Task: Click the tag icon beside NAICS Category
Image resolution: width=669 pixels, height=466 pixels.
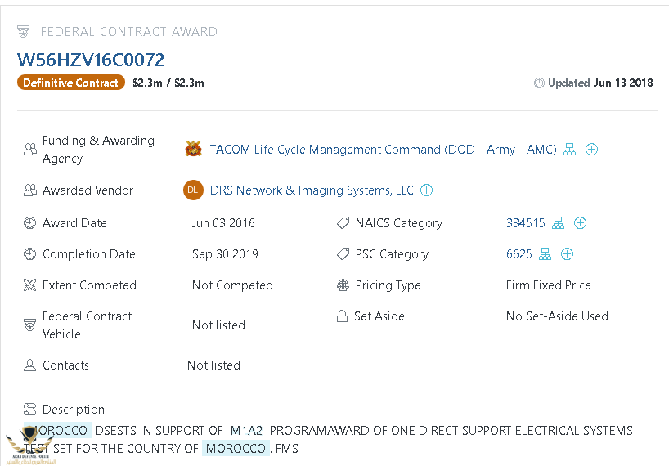Action: click(x=343, y=222)
